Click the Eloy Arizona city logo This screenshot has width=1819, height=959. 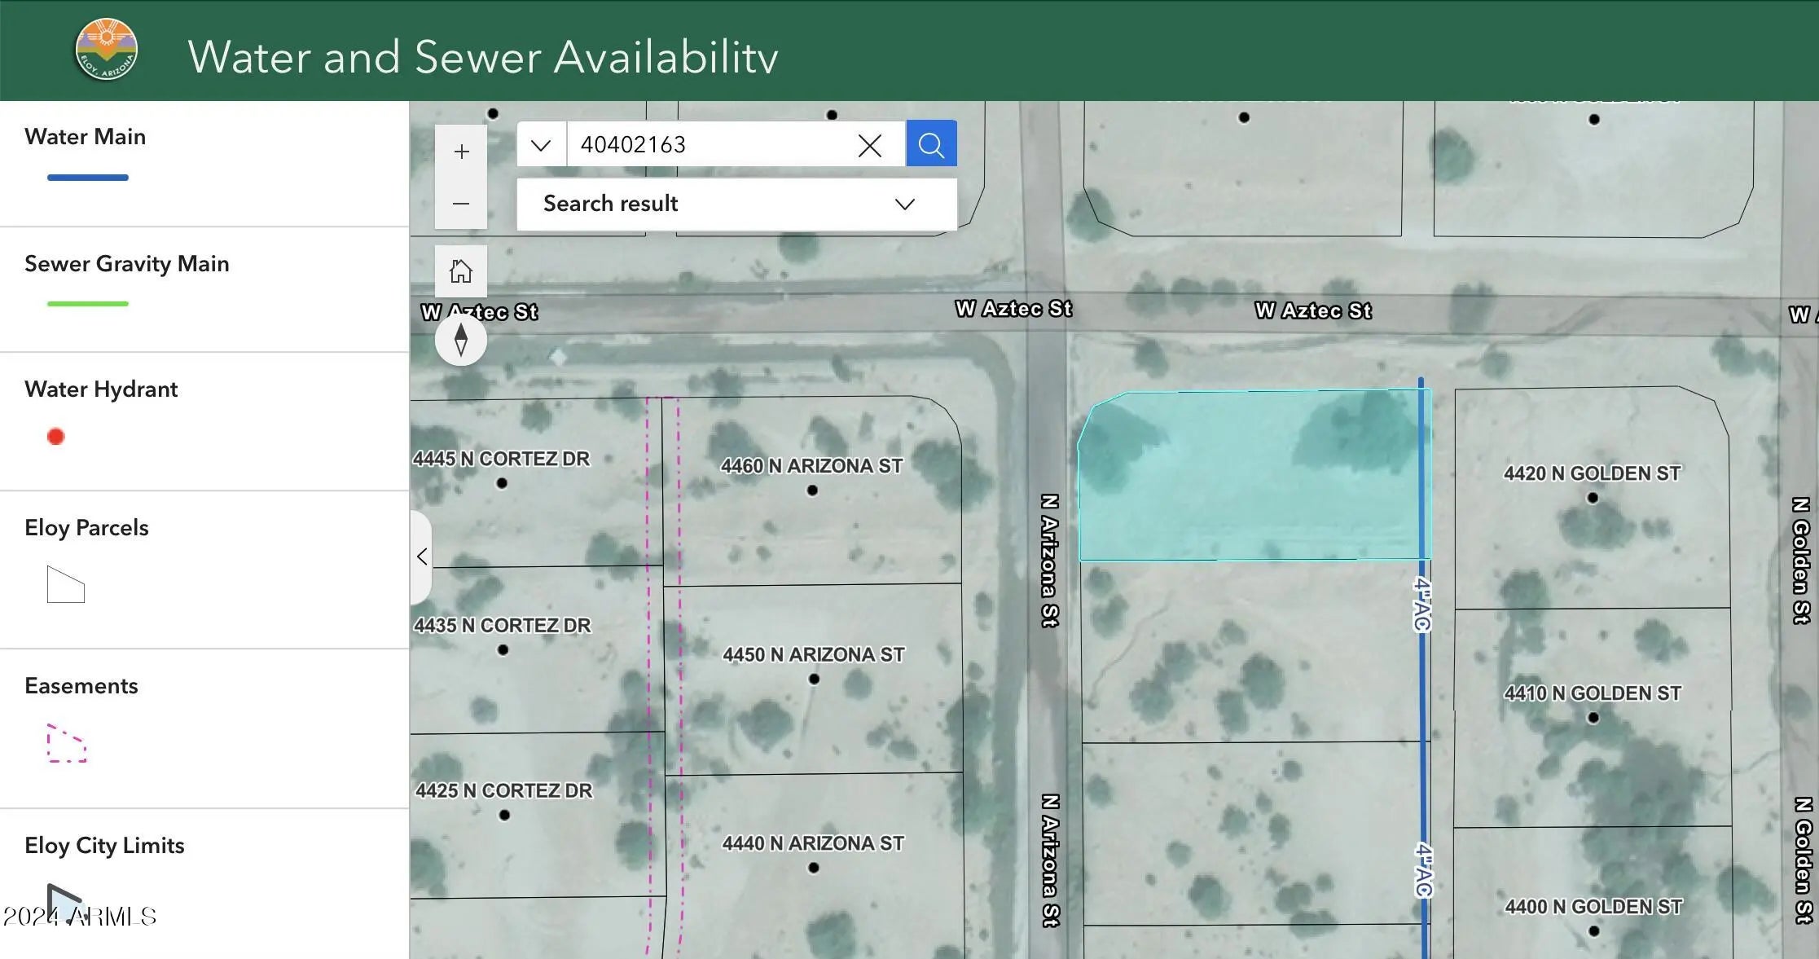[x=106, y=51]
